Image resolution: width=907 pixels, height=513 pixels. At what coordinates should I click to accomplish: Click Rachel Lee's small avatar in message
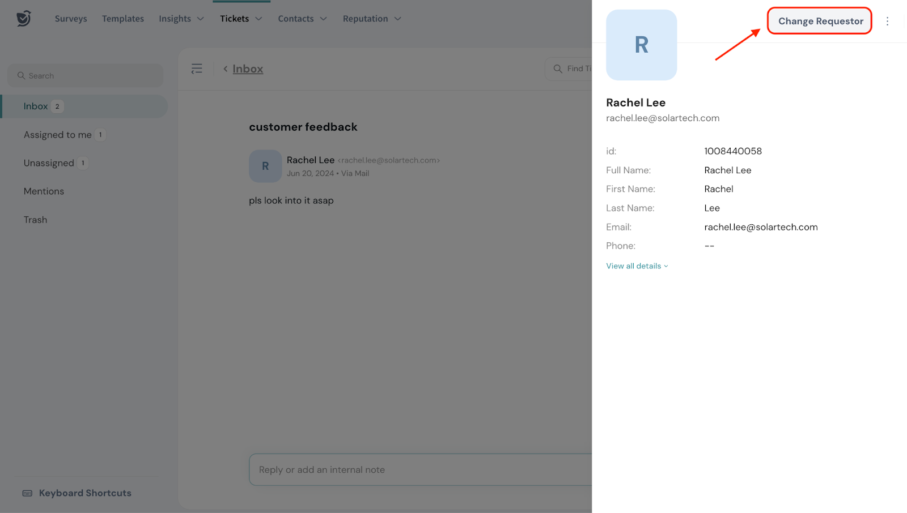265,166
